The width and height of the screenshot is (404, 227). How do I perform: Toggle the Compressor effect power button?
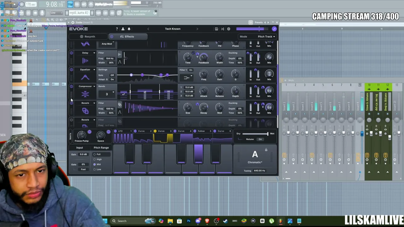71,86
